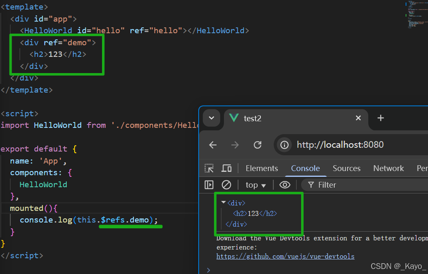The image size is (428, 274).
Task: Toggle the device emulation toolbar
Action: pyautogui.click(x=226, y=168)
